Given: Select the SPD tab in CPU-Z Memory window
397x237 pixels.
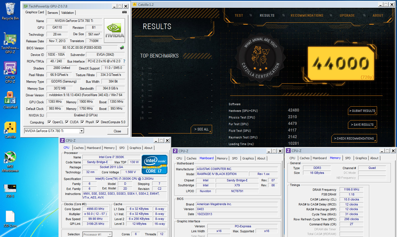Looking at the screenshot, I should [348, 158].
